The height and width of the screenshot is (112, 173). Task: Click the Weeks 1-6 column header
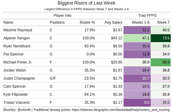[x=141, y=22]
